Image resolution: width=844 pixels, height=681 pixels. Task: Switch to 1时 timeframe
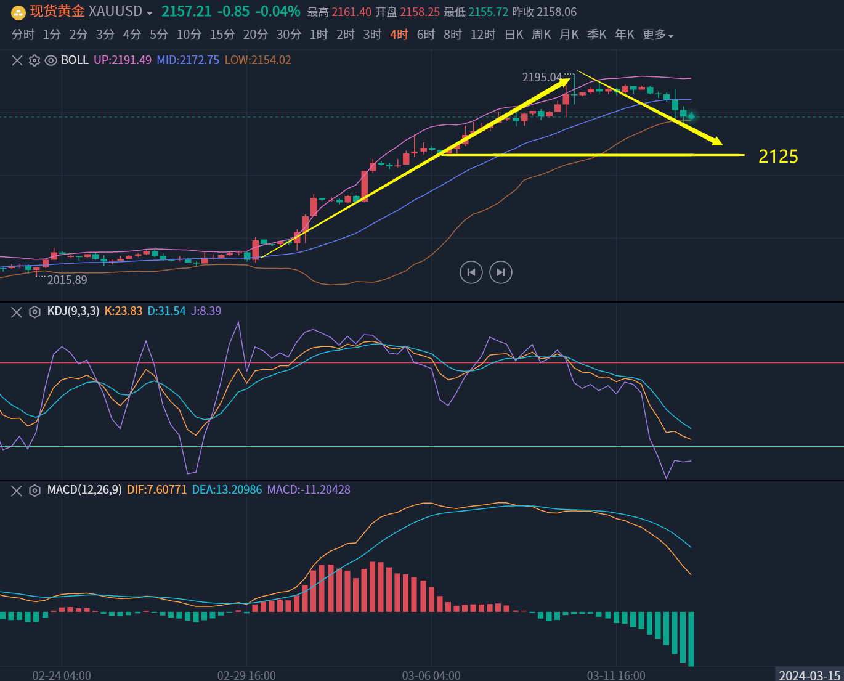(x=319, y=35)
